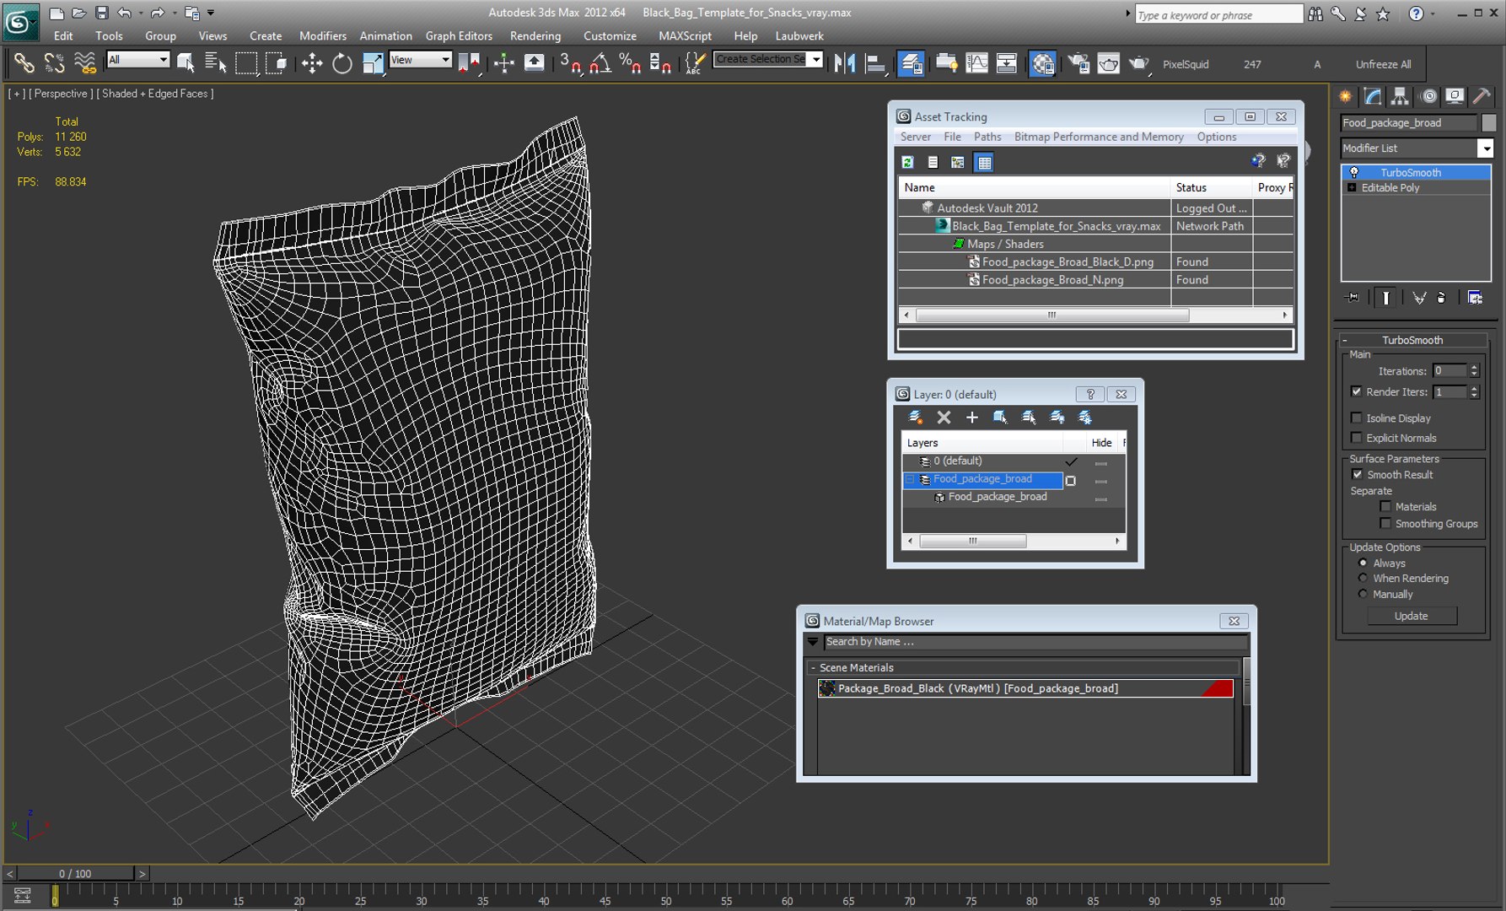Open the Bitmap Performance and Memory menu
This screenshot has width=1506, height=911.
point(1098,137)
